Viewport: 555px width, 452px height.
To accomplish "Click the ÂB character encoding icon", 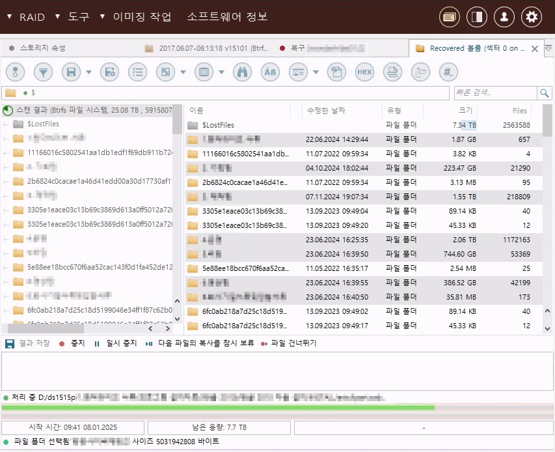I will point(270,72).
